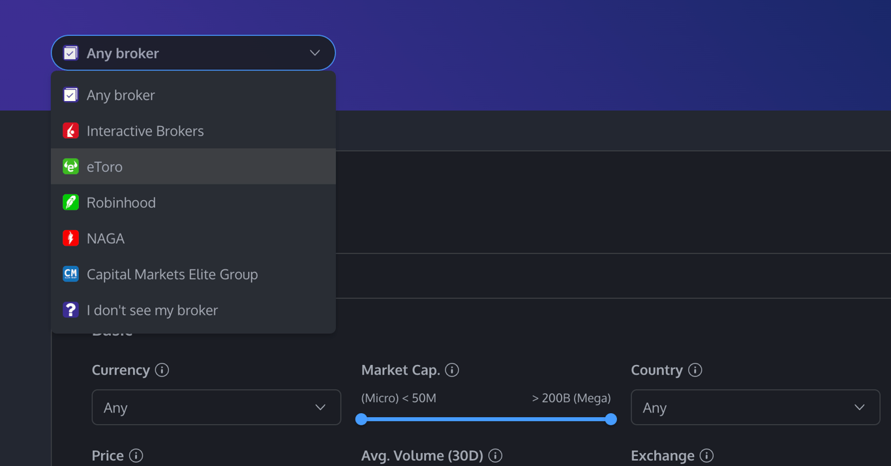Click the Market Cap. slider track middle
891x466 pixels.
click(x=486, y=419)
